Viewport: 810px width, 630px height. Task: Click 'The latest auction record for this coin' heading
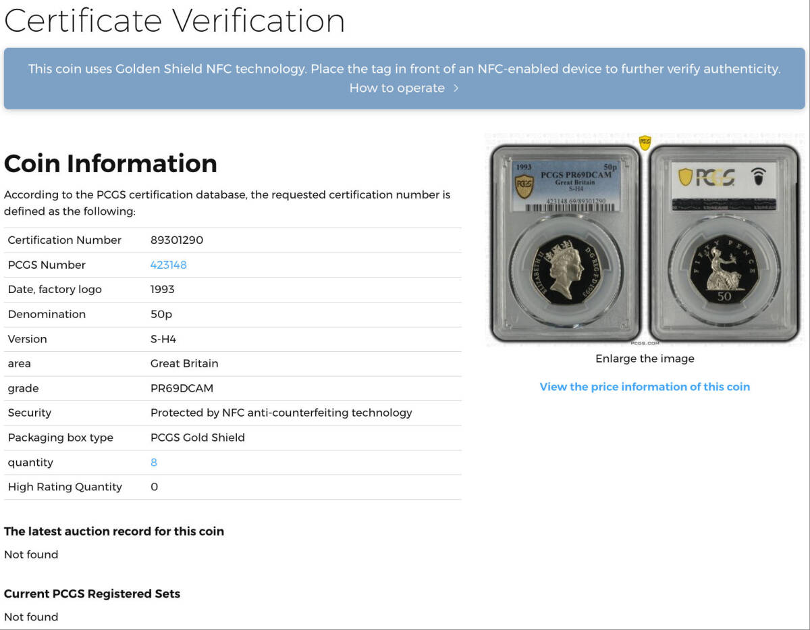pos(114,531)
